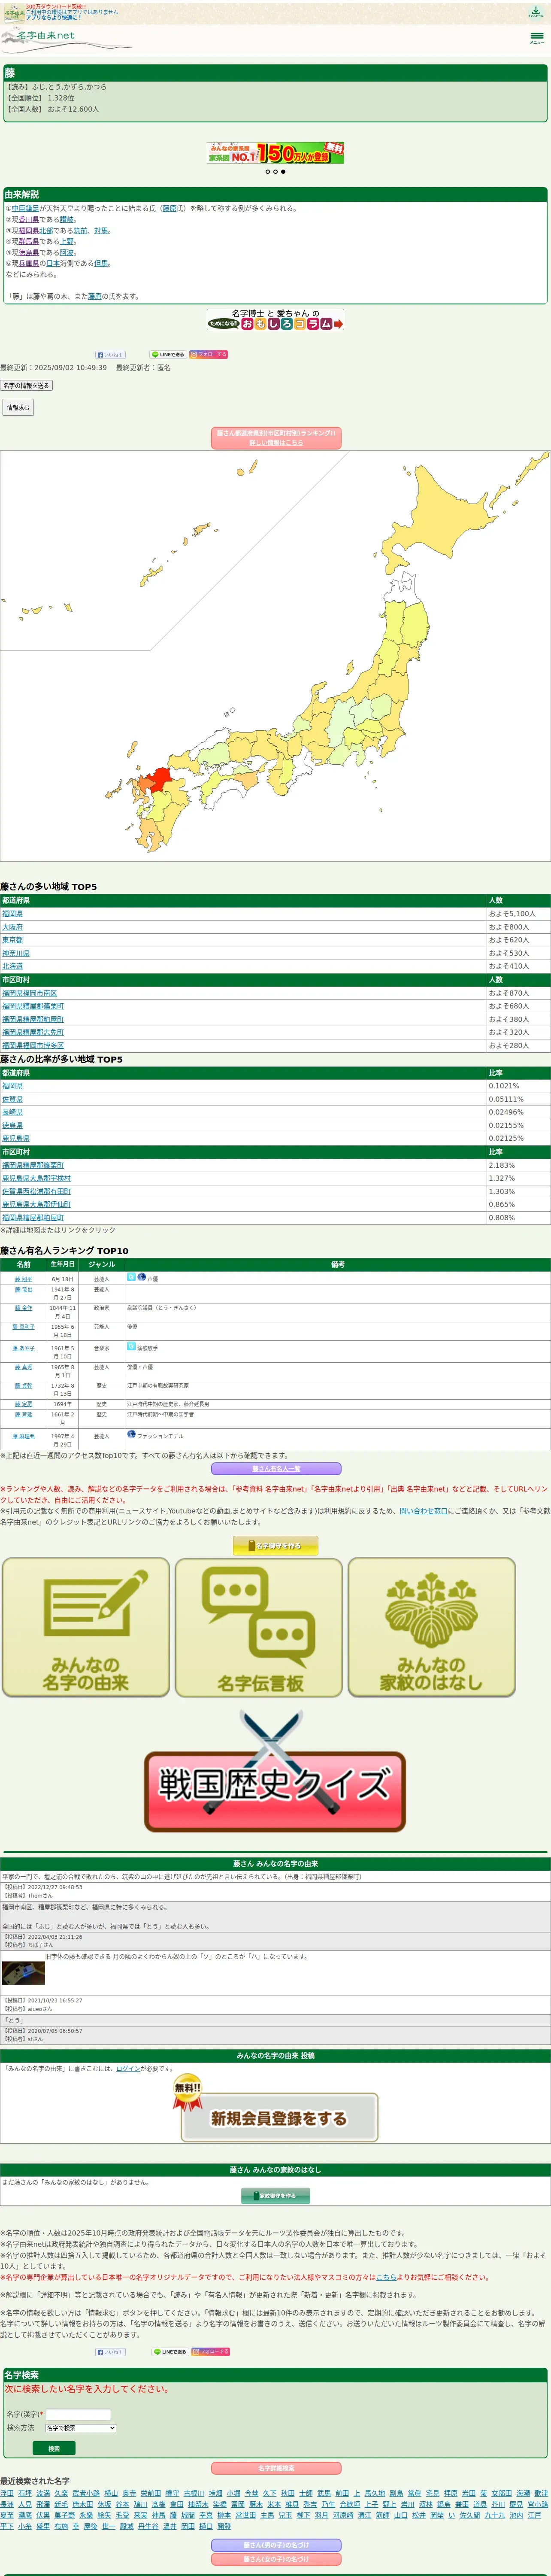551x2576 pixels.
Task: Open the 検索方法 dropdown showing 名字で検索
Action: click(x=80, y=2427)
